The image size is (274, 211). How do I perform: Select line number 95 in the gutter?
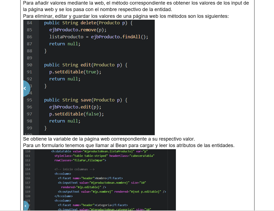pos(29,100)
